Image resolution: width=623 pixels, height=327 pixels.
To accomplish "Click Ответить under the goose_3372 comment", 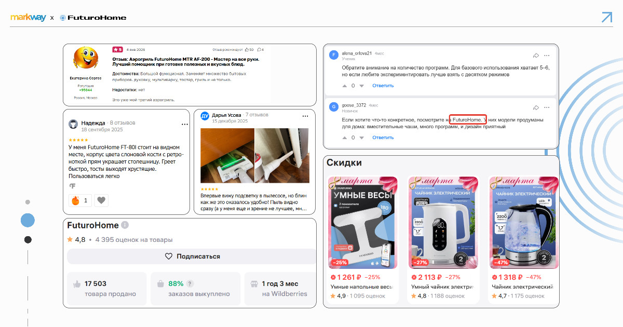I will pyautogui.click(x=383, y=138).
